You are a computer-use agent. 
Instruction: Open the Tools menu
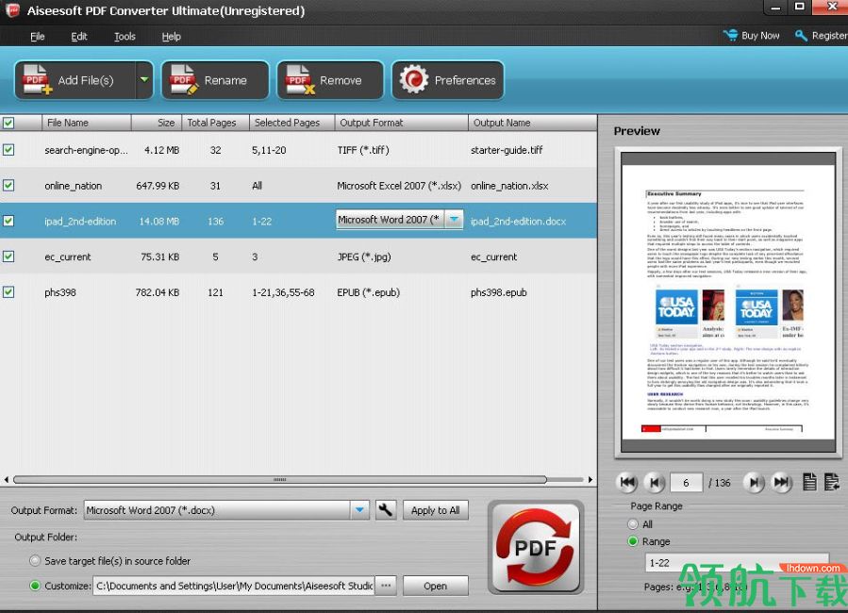tap(125, 36)
